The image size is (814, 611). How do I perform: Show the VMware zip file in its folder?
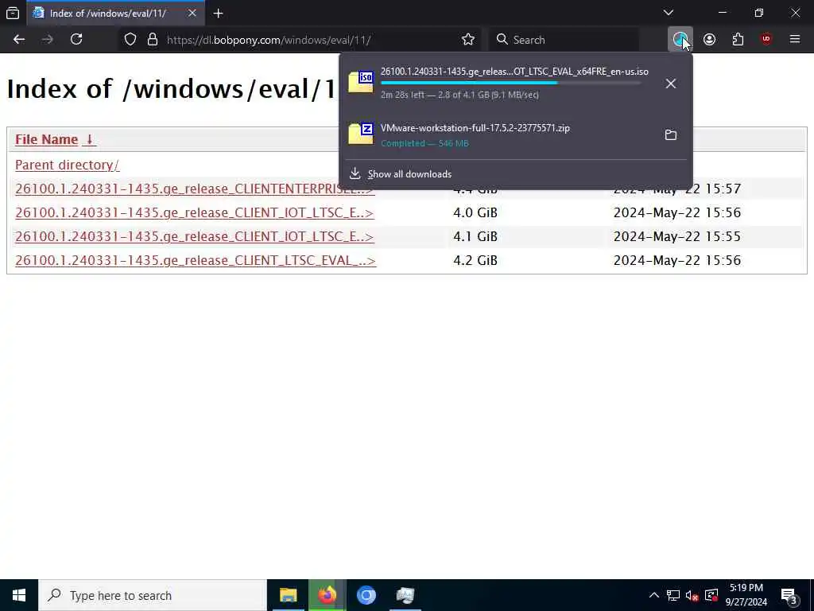[x=671, y=135]
